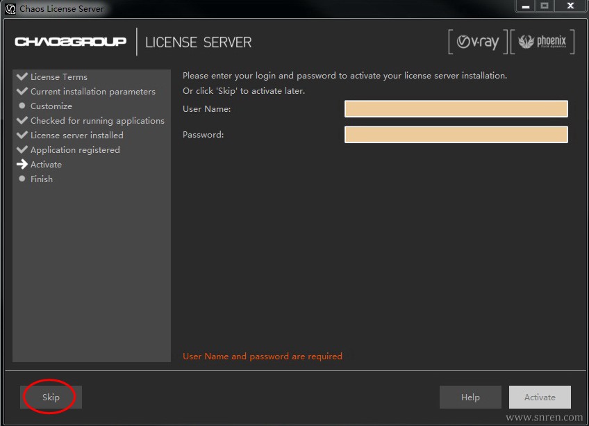Image resolution: width=589 pixels, height=426 pixels.
Task: Click the Skip button
Action: [x=51, y=397]
